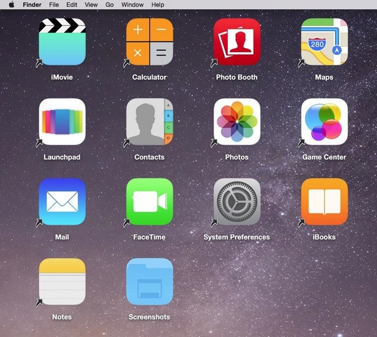The width and height of the screenshot is (377, 337).
Task: Select the Screenshots folder
Action: [x=149, y=282]
